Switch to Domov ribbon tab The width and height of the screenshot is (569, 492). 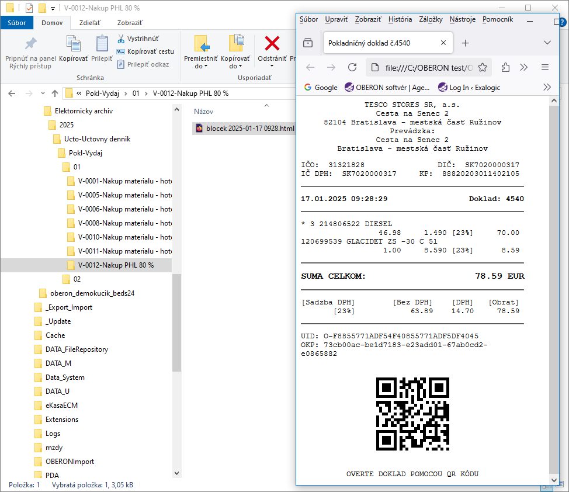pyautogui.click(x=52, y=23)
